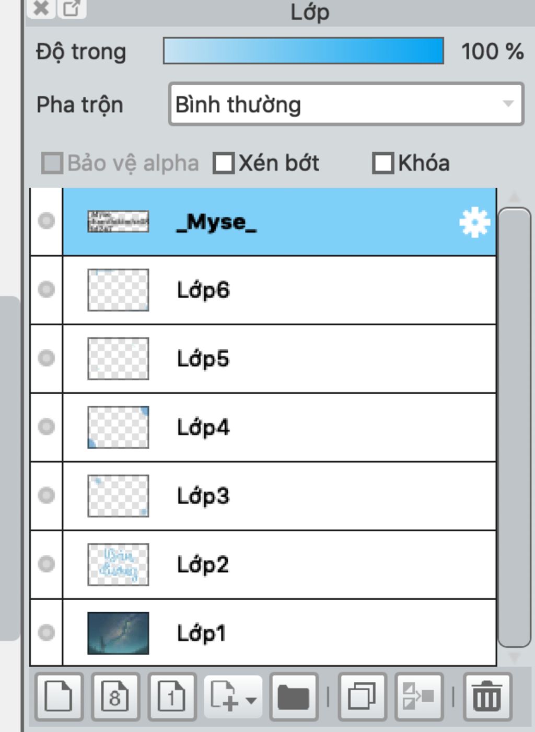The image size is (535, 732).
Task: Click the layer list vertical scrollbar
Action: tap(514, 427)
